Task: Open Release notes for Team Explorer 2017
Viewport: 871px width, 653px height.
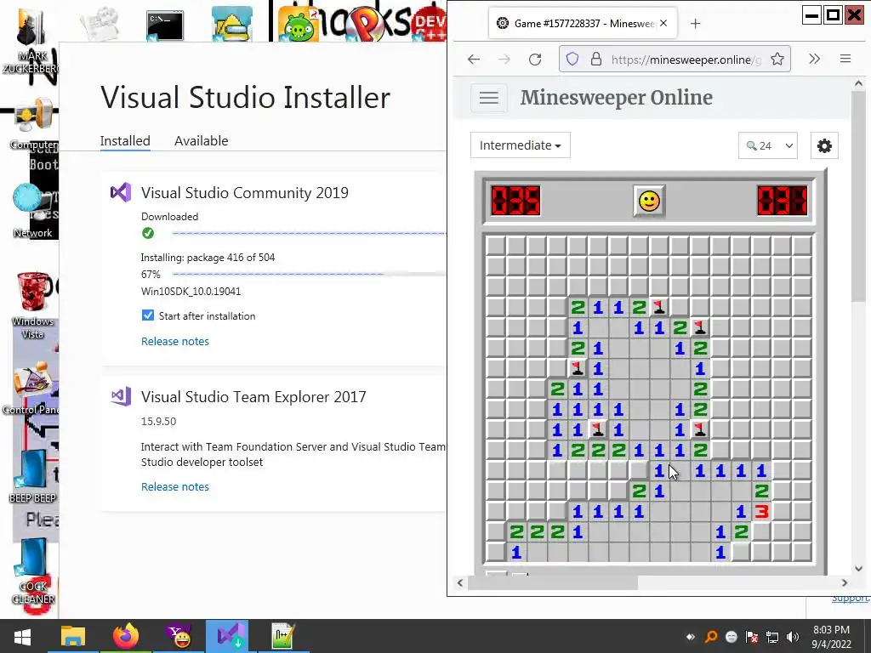Action: (175, 486)
